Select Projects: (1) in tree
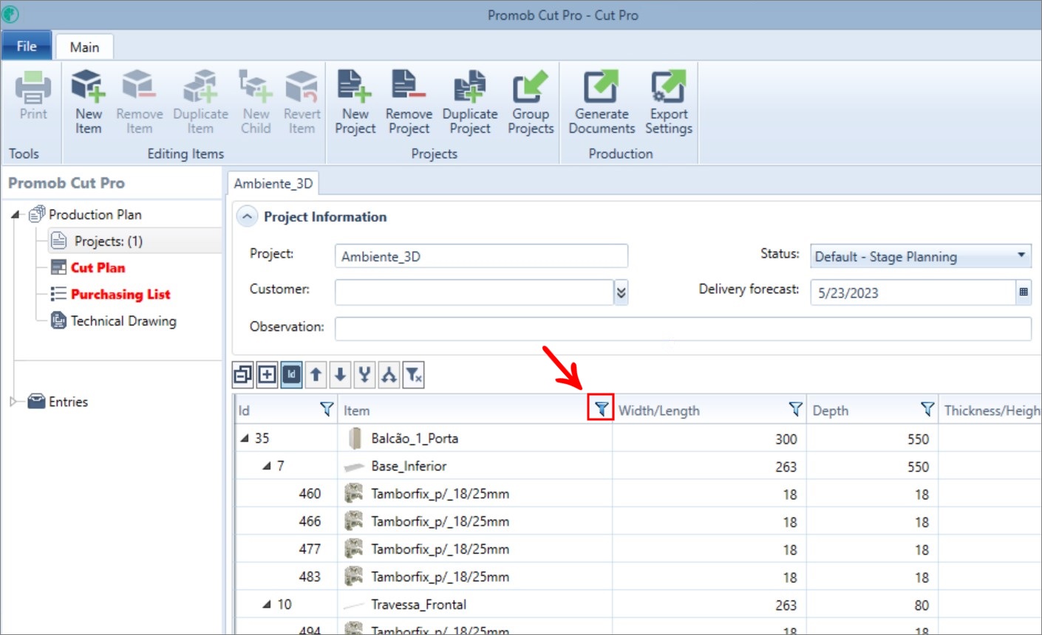Screen dimensions: 1042x635 tap(109, 241)
